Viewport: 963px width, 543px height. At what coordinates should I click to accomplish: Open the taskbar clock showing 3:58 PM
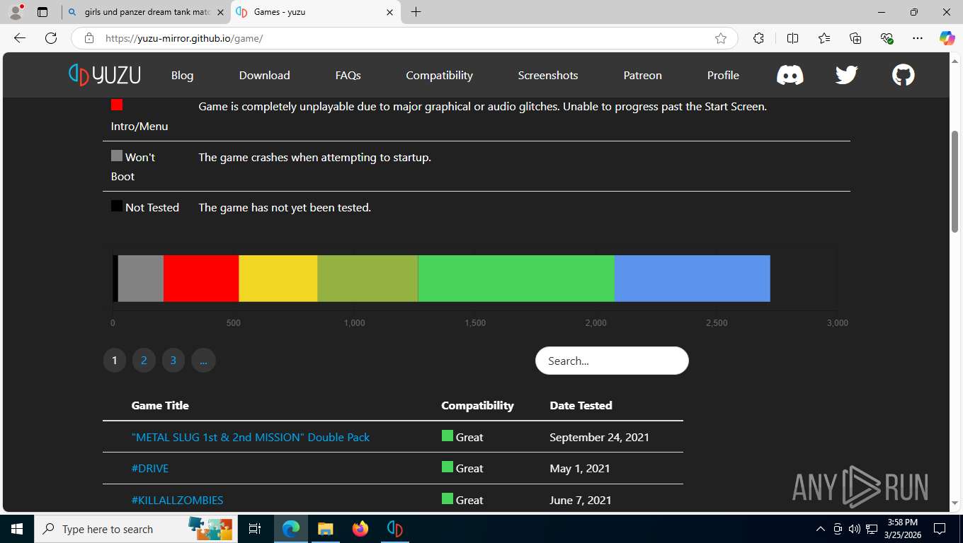(x=902, y=529)
